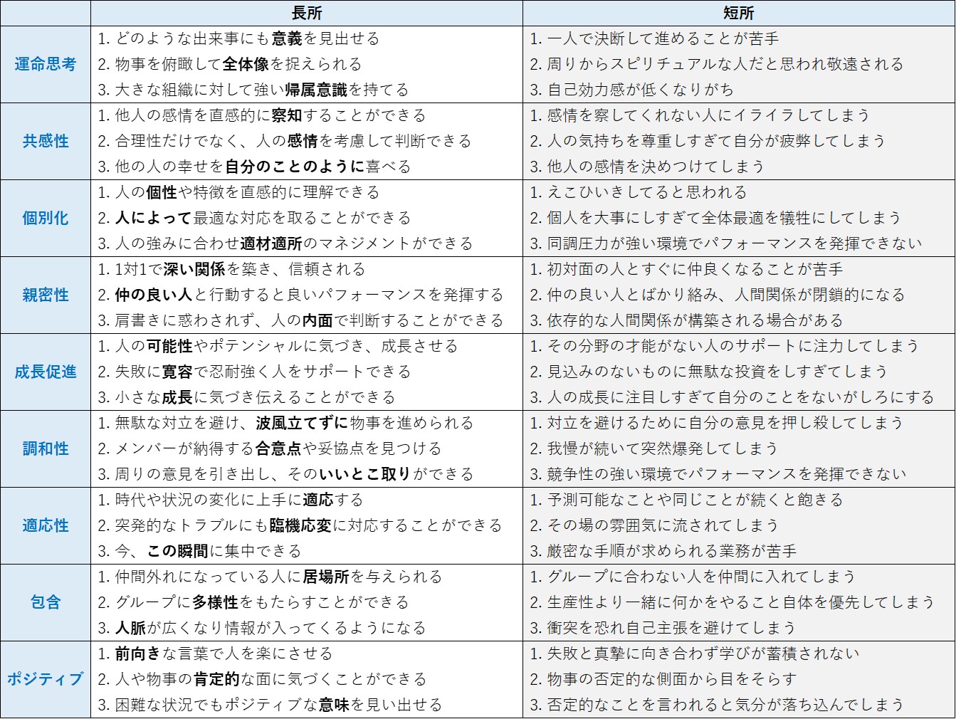Image resolution: width=956 pixels, height=719 pixels.
Task: Click text 物事を俯瞰して全体像を捉えられる
Action: [x=238, y=64]
